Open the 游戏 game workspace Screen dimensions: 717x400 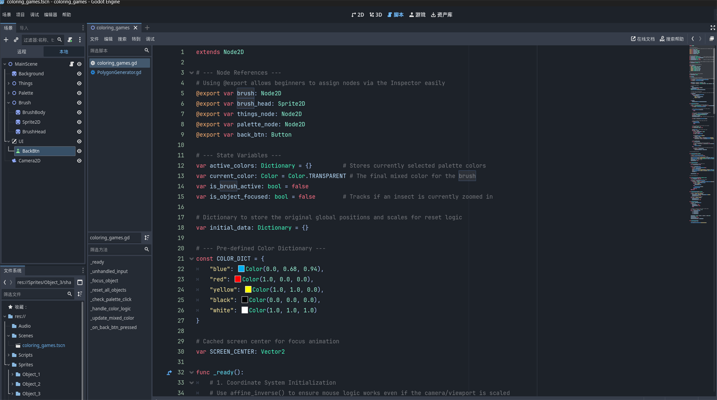pos(418,15)
